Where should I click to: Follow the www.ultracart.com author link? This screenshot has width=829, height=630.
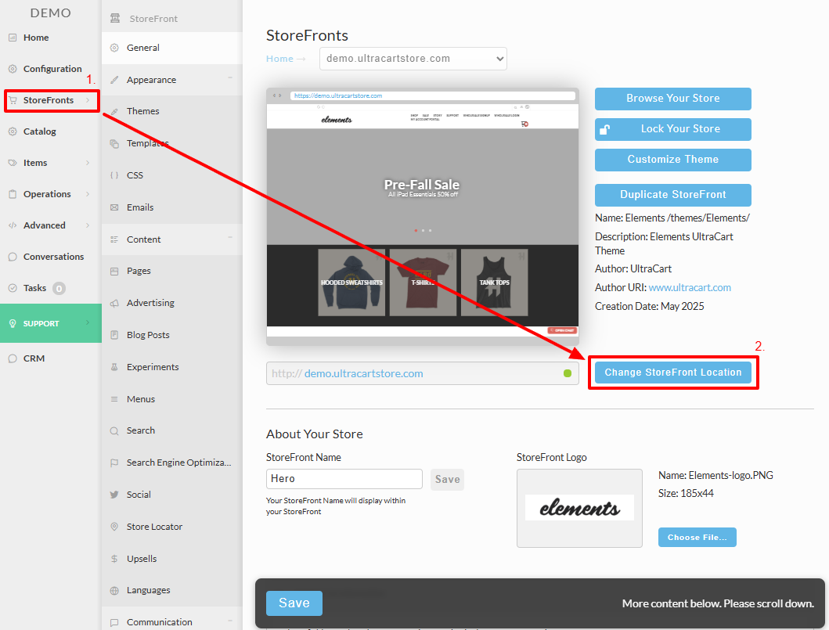click(690, 287)
